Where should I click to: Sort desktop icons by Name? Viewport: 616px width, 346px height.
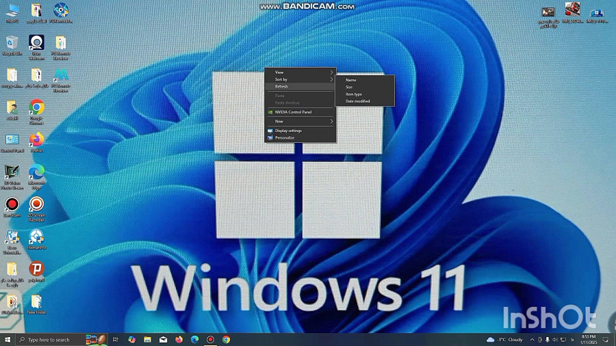click(365, 80)
